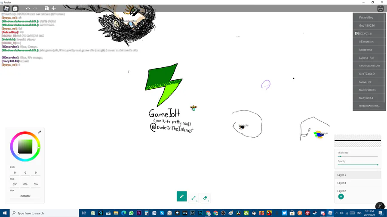Select player iiExcursixn in player list
The width and height of the screenshot is (387, 217).
(x=369, y=42)
